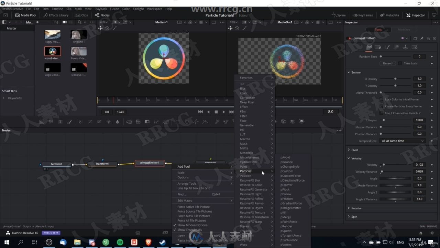The image size is (440, 248).
Task: Enable Use Z Channel for Particle Z
Action: 381,113
